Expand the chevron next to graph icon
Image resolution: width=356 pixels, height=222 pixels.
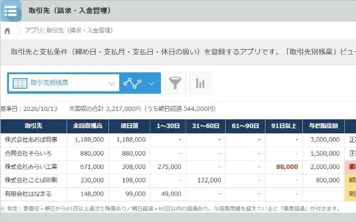click(x=151, y=84)
